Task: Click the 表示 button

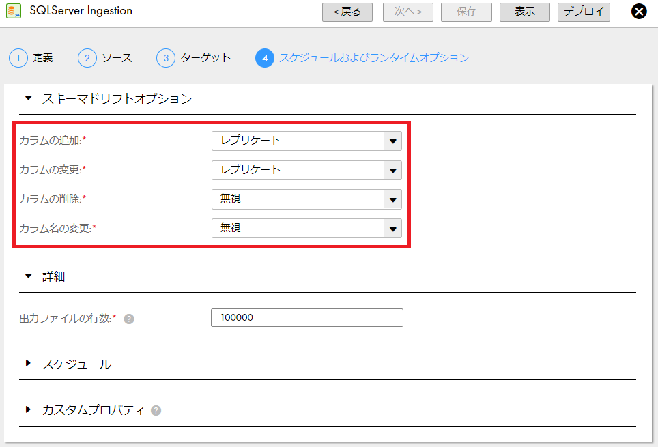Action: pos(524,12)
